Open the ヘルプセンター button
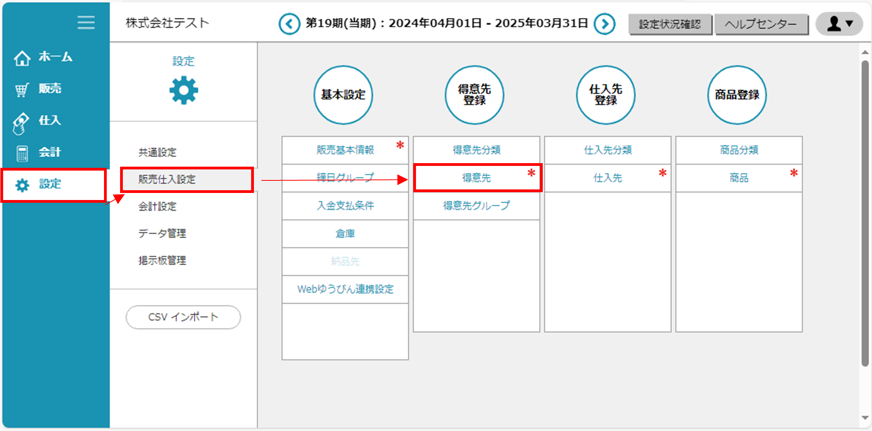This screenshot has height=431, width=872. coord(761,24)
